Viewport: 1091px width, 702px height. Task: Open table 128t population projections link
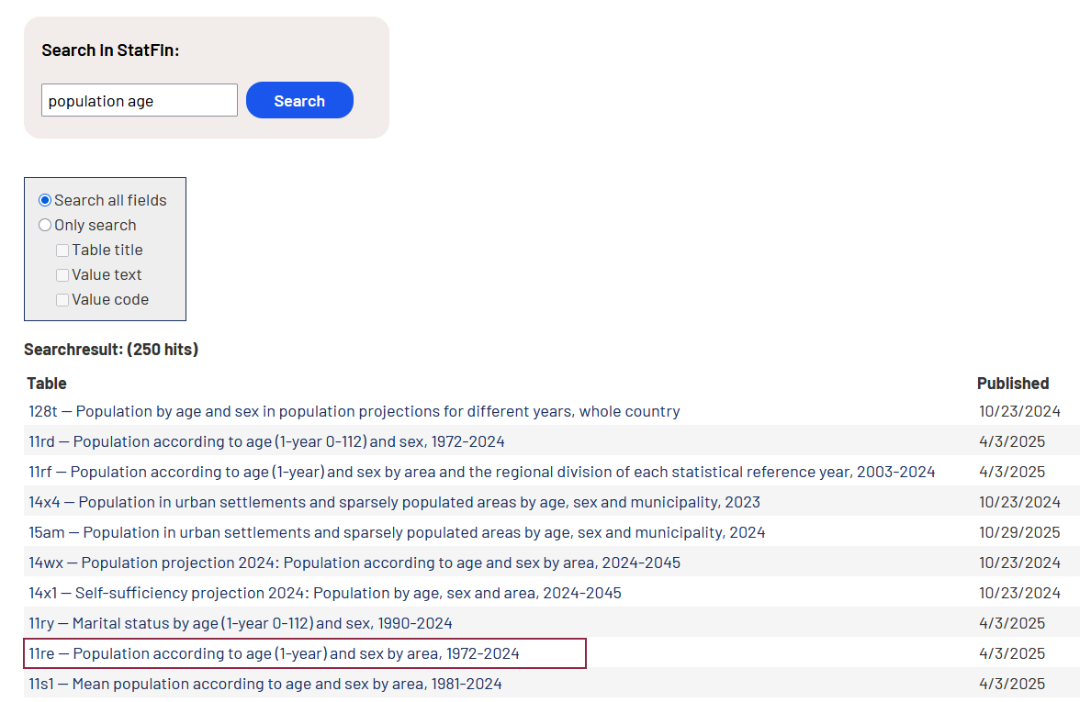354,411
